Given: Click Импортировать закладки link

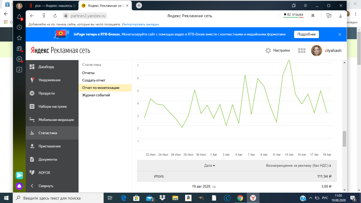Looking at the screenshot, I should point(140,24).
